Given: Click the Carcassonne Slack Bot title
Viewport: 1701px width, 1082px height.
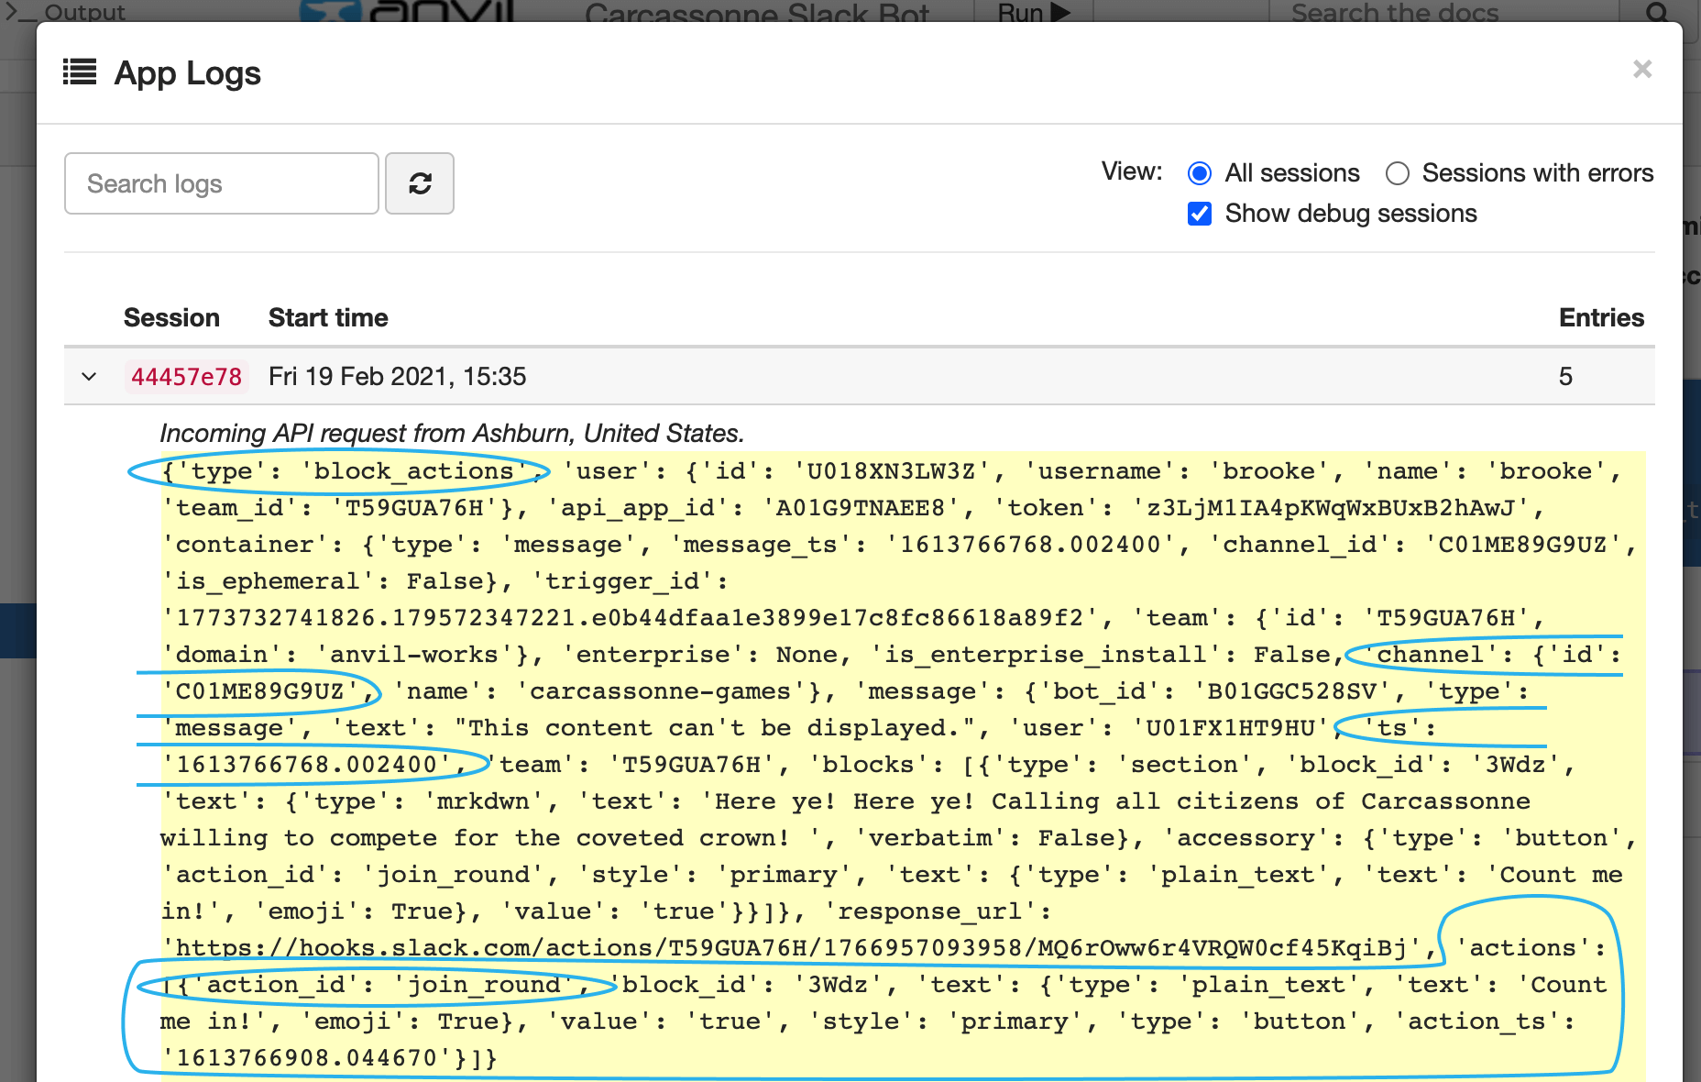Looking at the screenshot, I should tap(758, 13).
